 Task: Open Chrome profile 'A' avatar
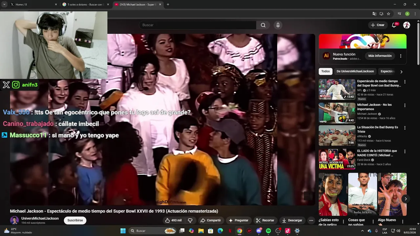coord(407,14)
